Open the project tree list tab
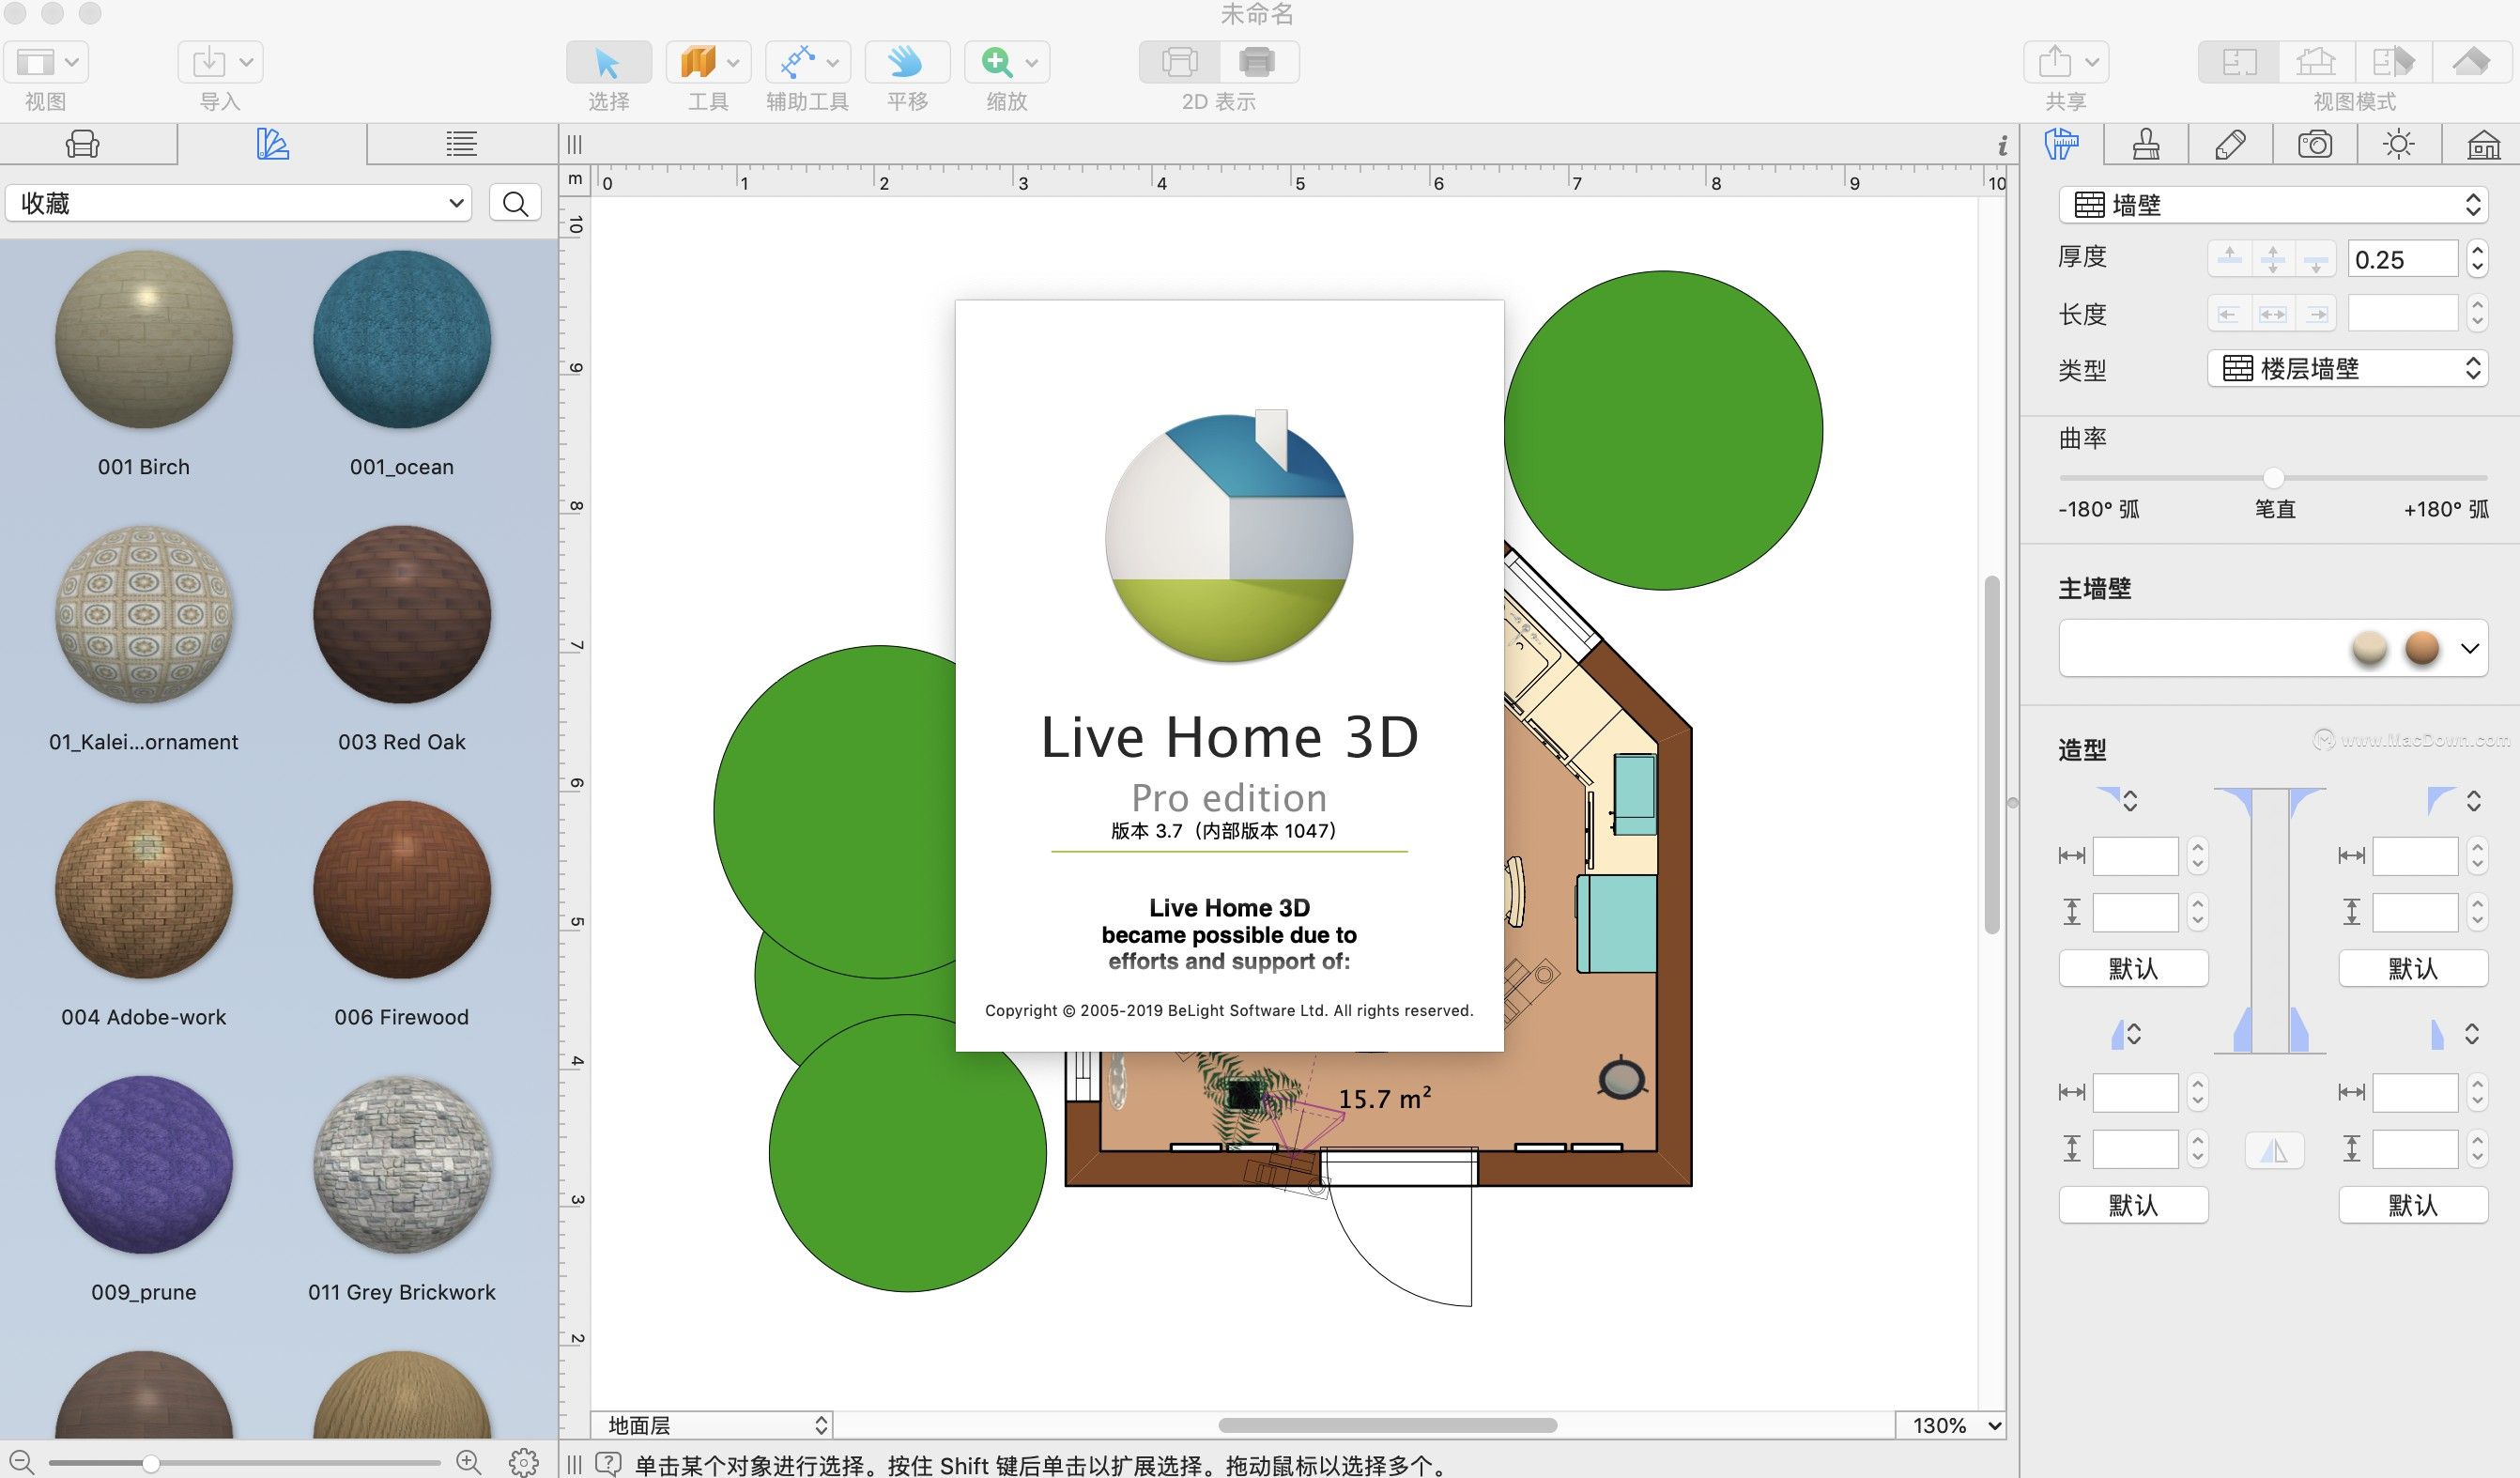This screenshot has height=1478, width=2520. [461, 145]
